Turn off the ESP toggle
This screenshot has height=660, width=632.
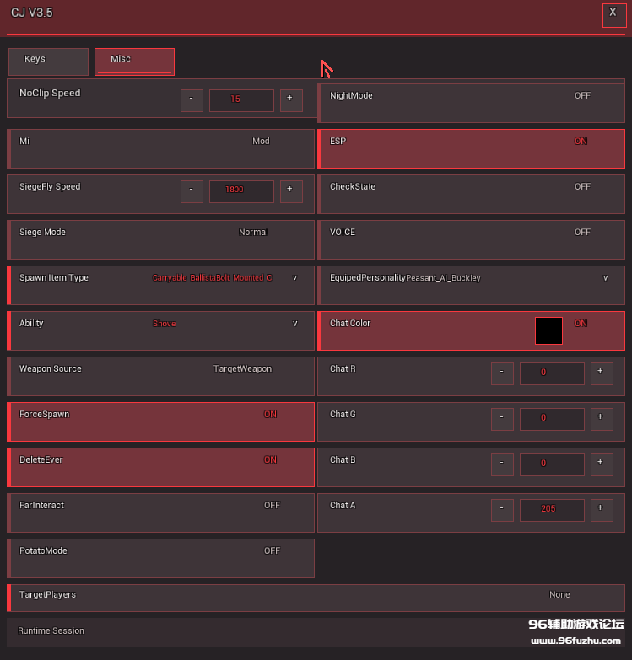point(471,148)
